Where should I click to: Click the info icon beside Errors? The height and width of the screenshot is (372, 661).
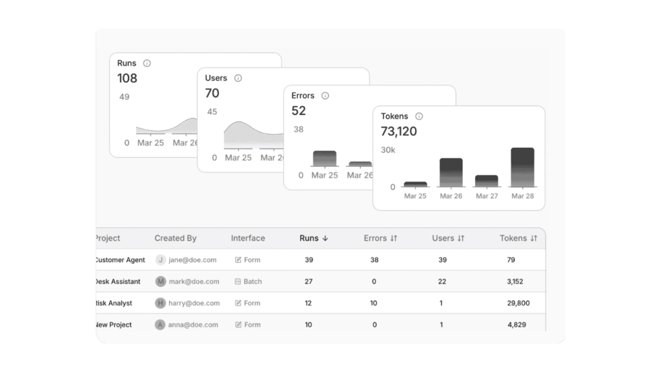(x=325, y=96)
